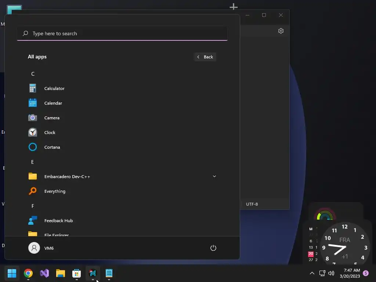This screenshot has width=376, height=282.
Task: Open the Calculator app icon
Action: click(x=33, y=88)
